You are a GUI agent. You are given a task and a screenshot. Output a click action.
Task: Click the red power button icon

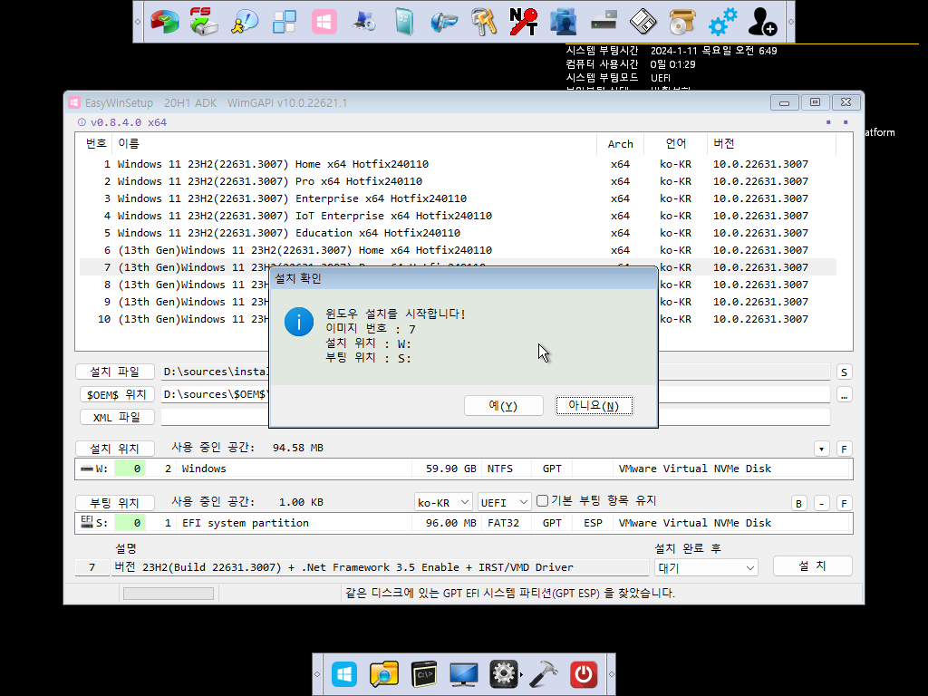pos(584,674)
